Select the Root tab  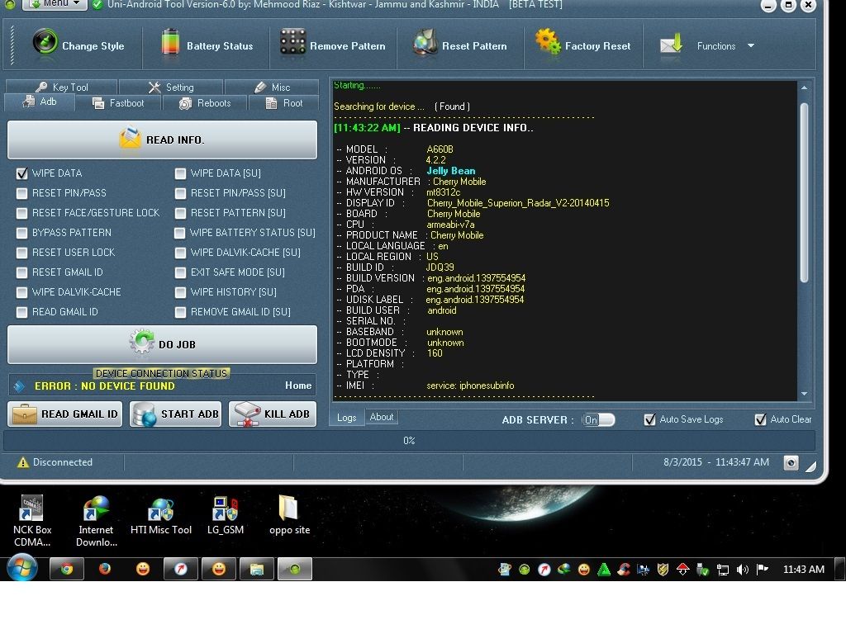[284, 103]
